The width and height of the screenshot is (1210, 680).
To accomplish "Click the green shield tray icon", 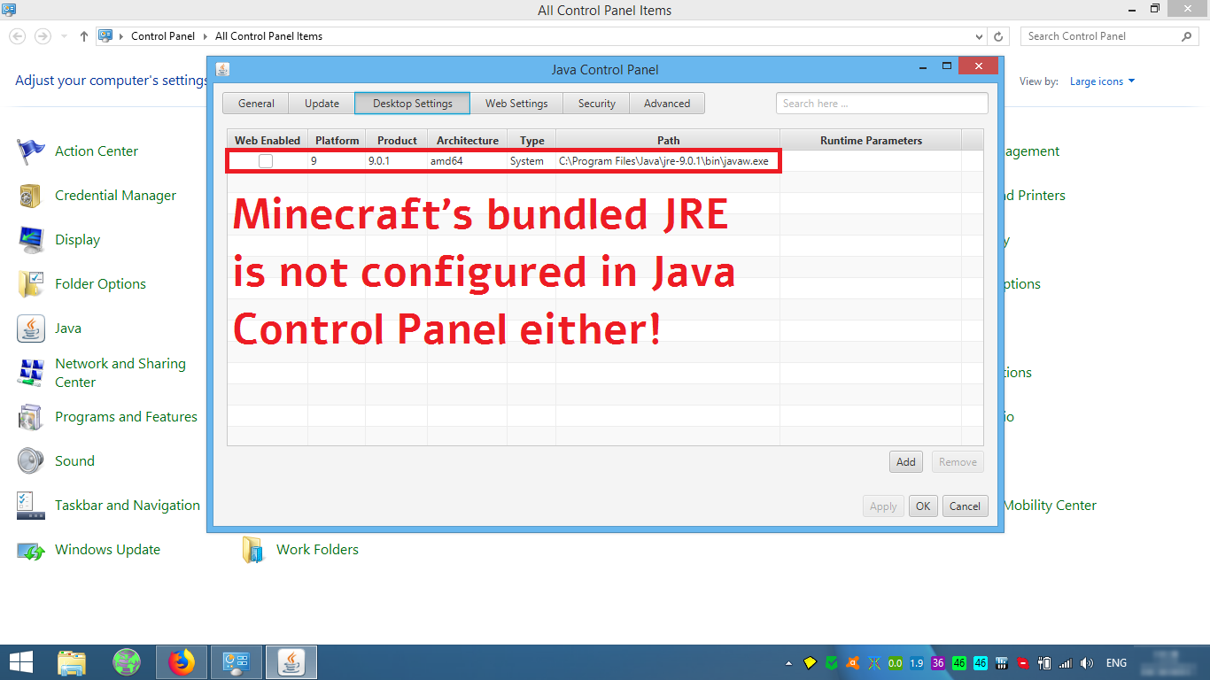I will (x=832, y=663).
